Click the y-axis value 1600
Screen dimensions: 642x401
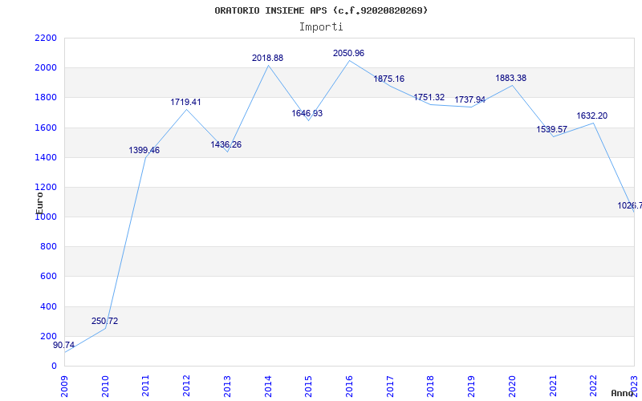point(46,128)
